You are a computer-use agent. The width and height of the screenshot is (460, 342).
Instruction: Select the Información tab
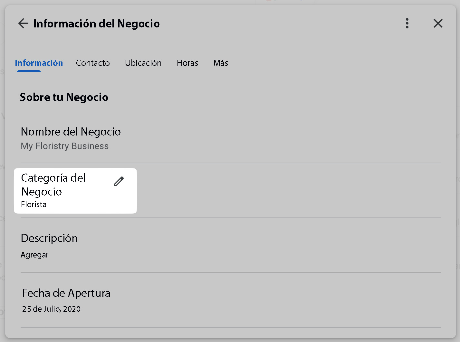click(39, 63)
